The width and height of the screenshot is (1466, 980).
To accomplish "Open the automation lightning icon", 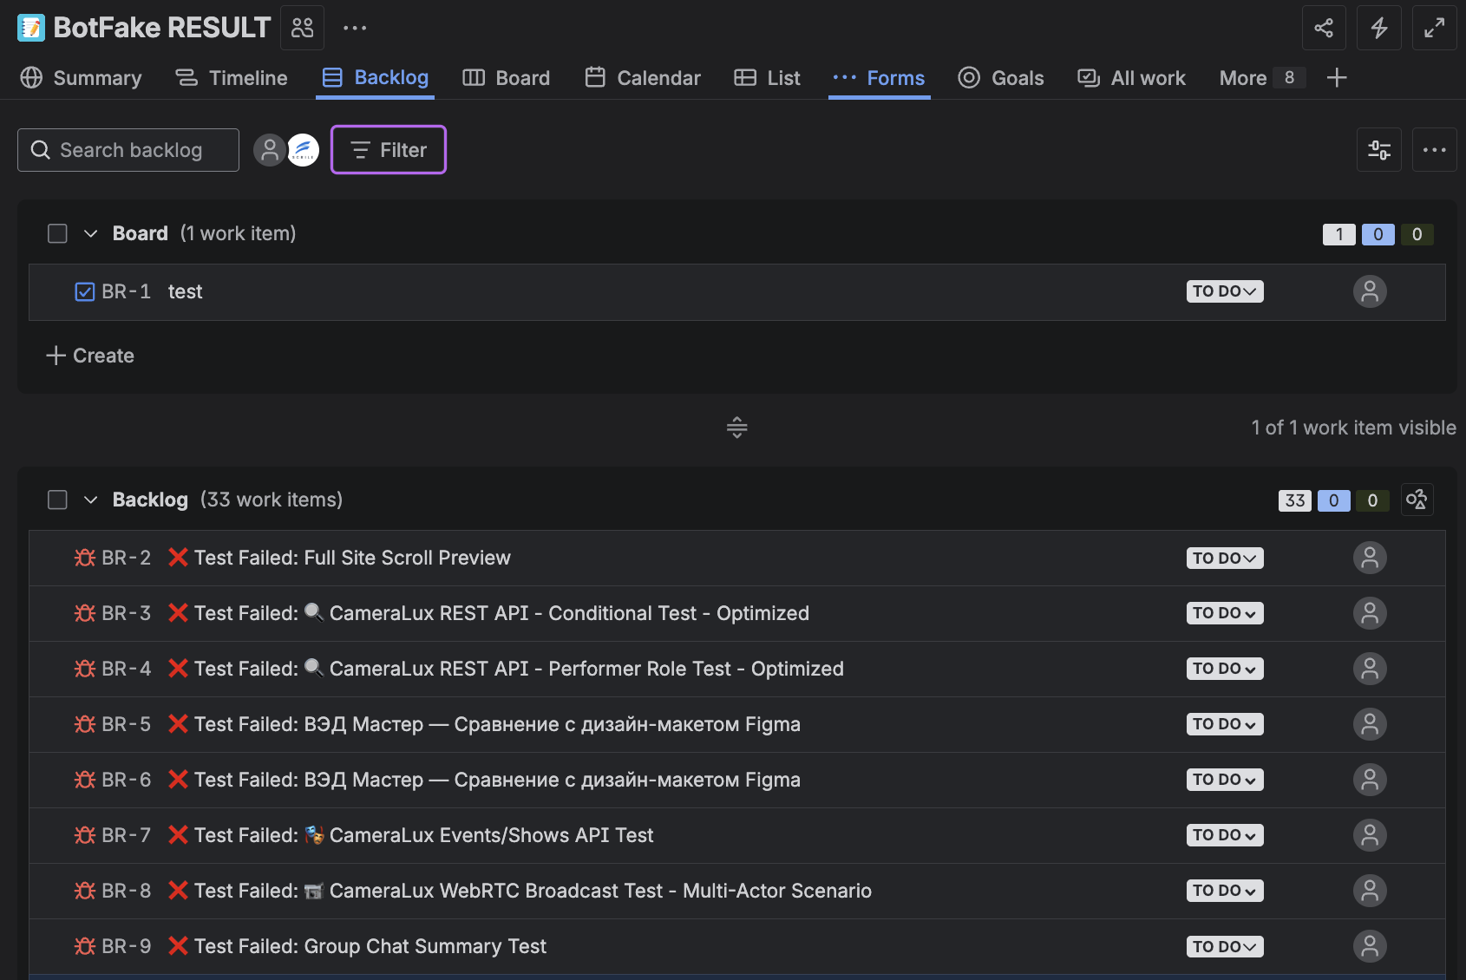I will click(x=1378, y=27).
